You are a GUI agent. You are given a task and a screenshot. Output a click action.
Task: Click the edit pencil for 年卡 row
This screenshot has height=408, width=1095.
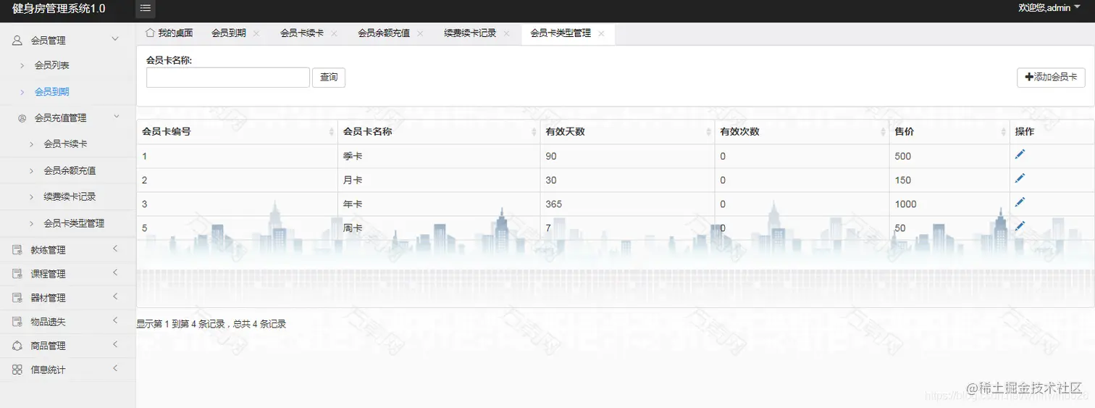1020,202
